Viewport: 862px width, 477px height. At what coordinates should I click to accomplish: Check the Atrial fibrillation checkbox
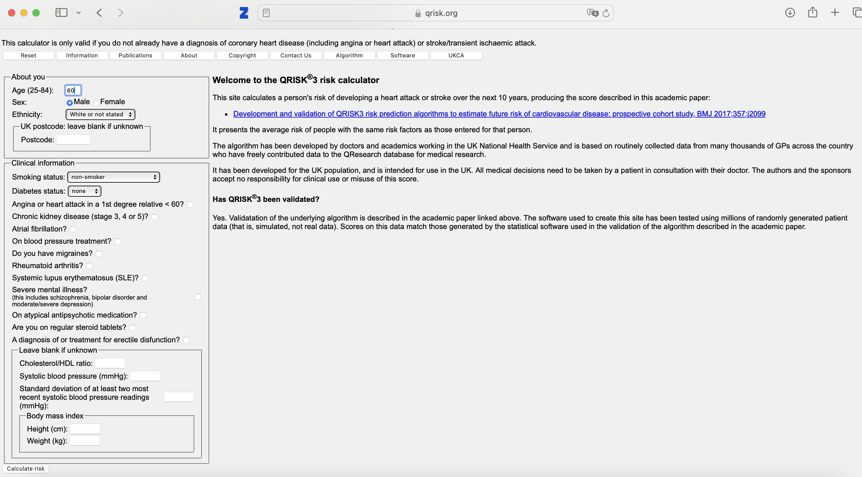click(x=73, y=229)
